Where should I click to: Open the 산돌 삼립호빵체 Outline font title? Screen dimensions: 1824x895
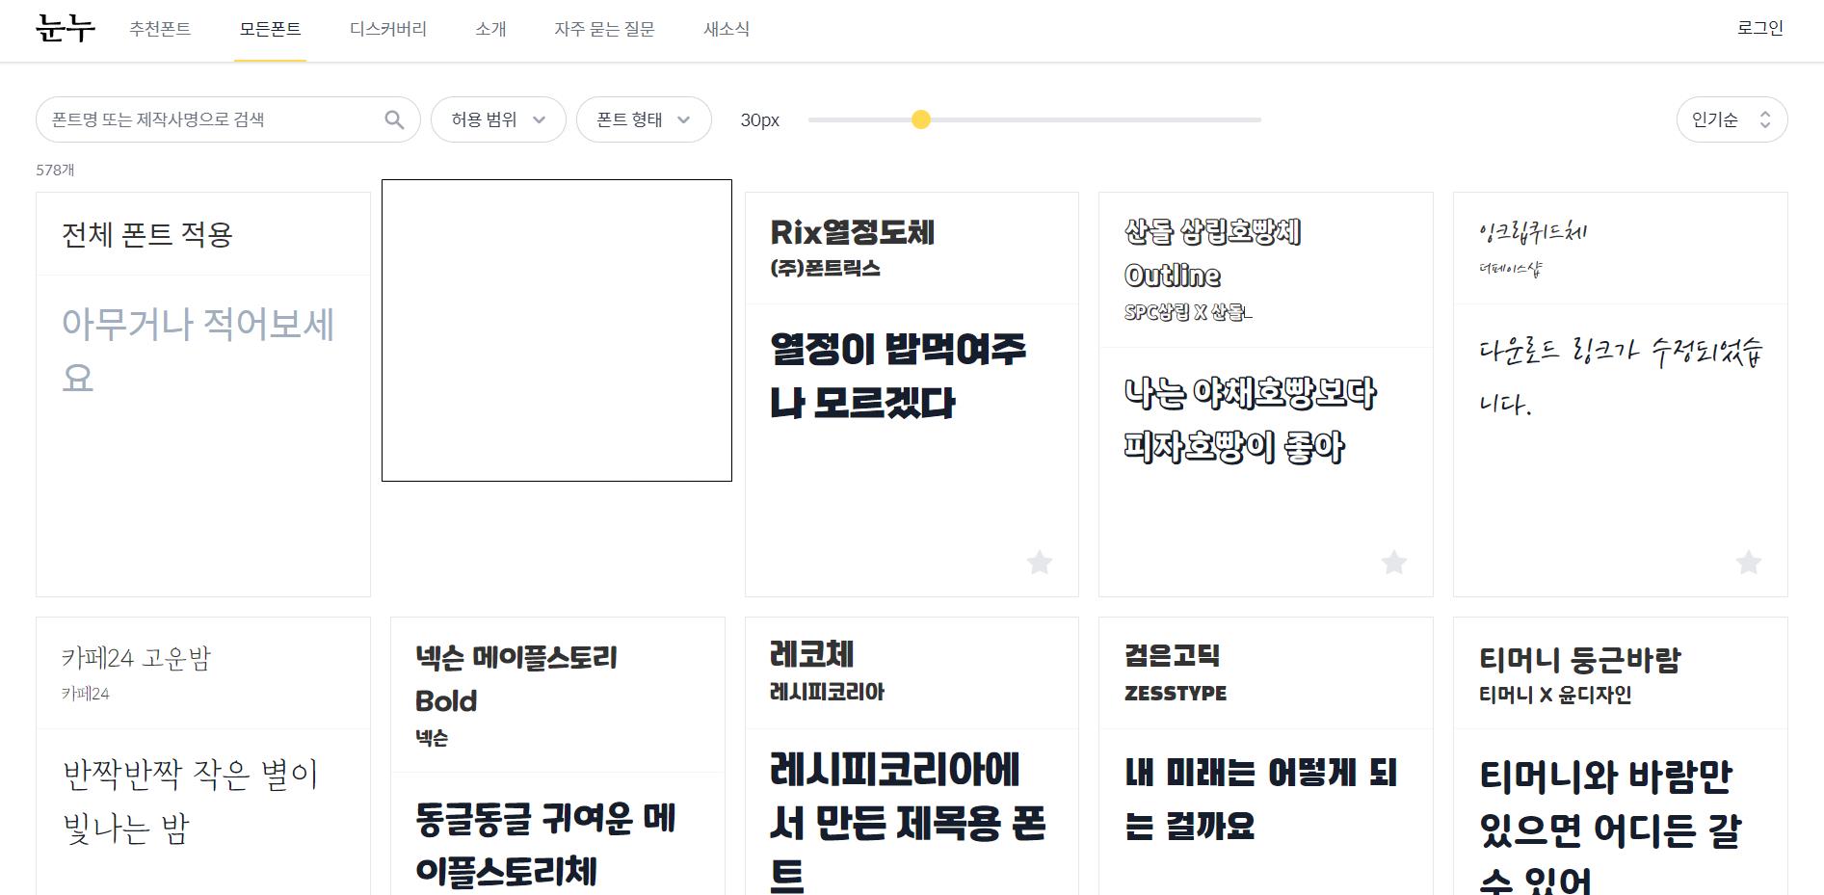[1213, 253]
